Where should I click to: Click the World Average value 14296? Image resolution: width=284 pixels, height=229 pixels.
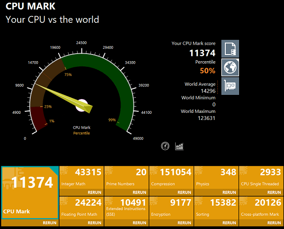208,91
